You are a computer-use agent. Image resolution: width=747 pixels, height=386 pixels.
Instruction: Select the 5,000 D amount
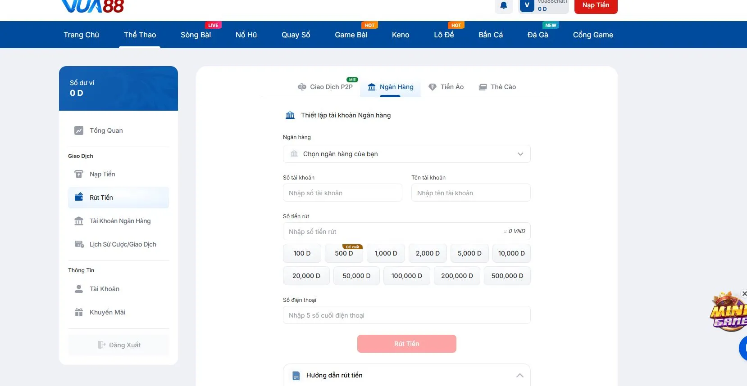pos(469,253)
